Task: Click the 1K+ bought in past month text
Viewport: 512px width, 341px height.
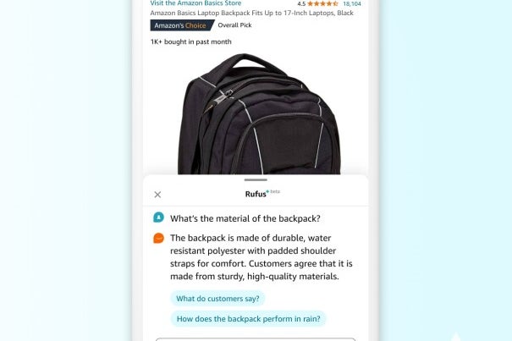Action: (191, 41)
